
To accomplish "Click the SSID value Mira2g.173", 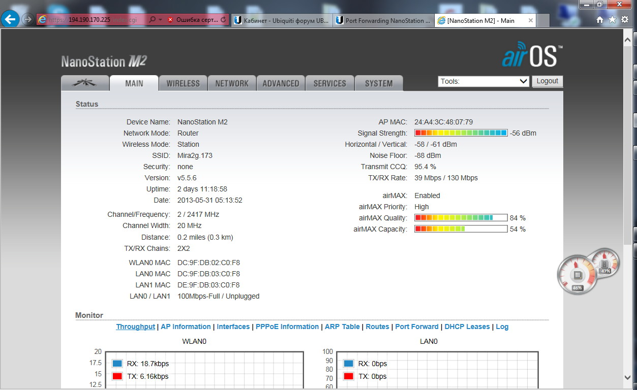I will (195, 155).
